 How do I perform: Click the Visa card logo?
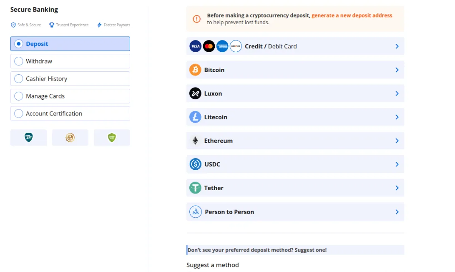pos(195,46)
